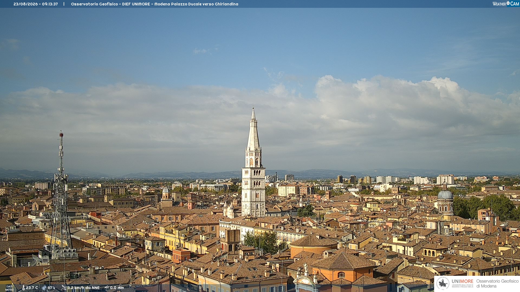Viewport: 520px width, 292px height.
Task: Click the Osservatorio Geofisico di Modena text
Action: 498,284
